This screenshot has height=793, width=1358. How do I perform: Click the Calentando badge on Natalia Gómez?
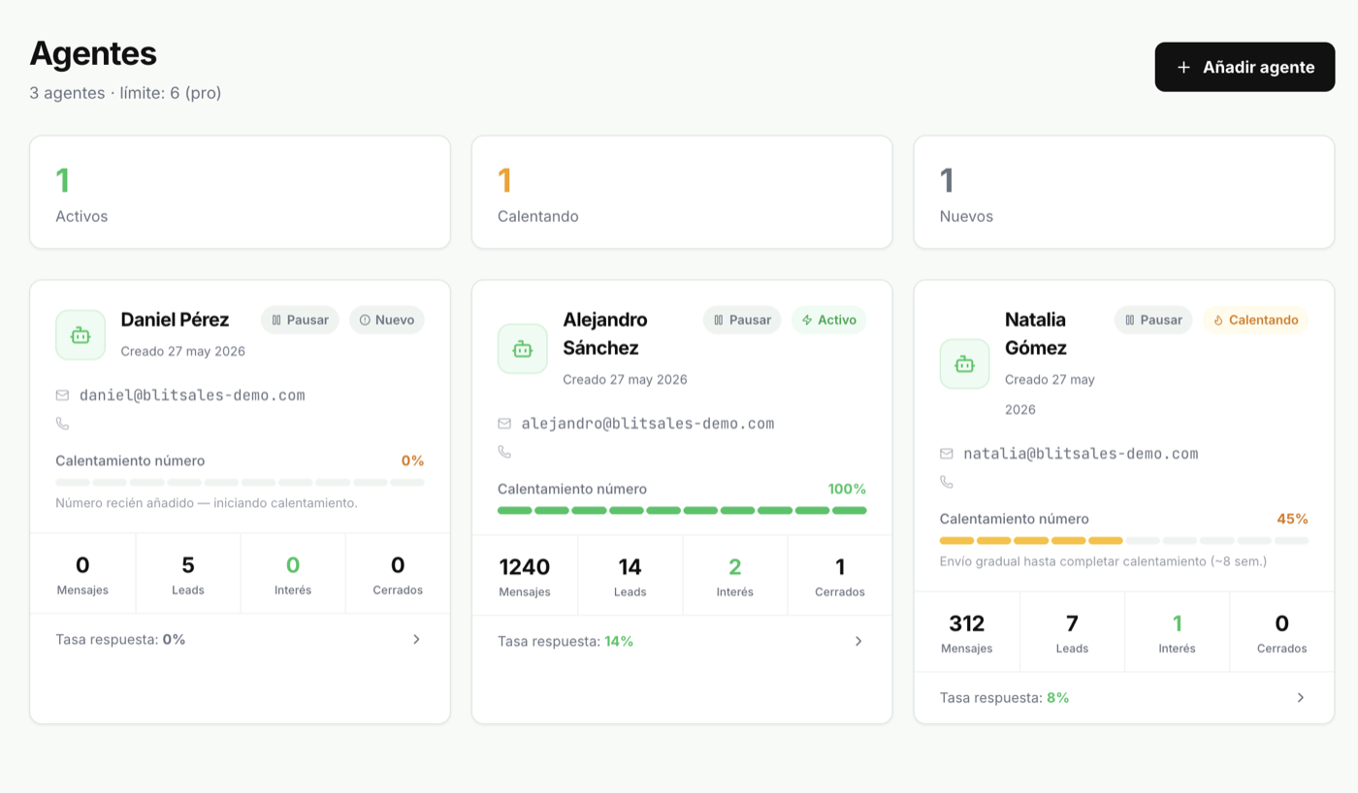(1256, 320)
